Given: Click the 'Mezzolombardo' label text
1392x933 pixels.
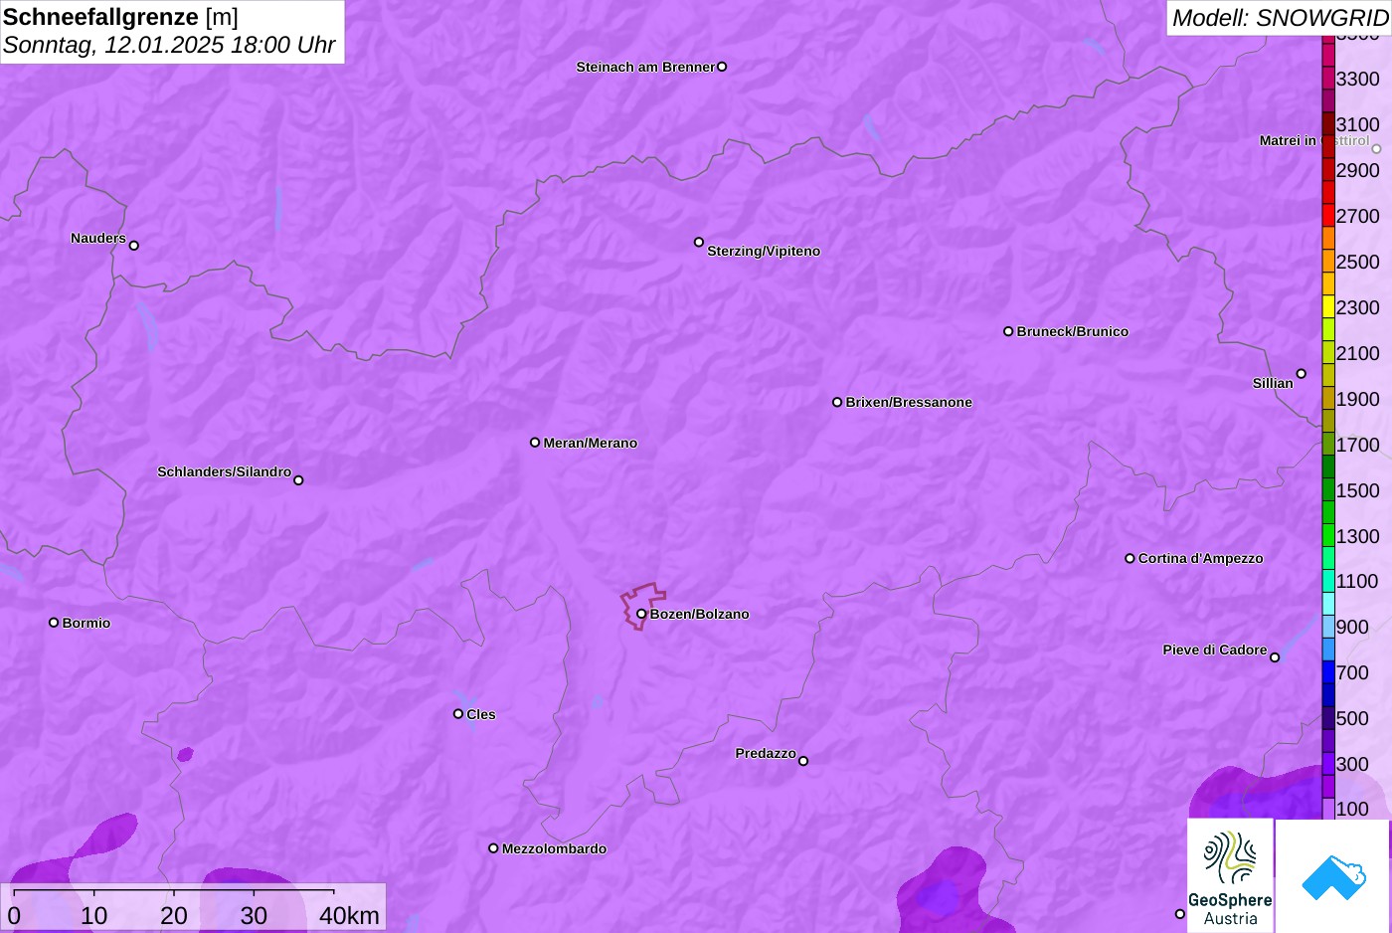Looking at the screenshot, I should tap(554, 848).
